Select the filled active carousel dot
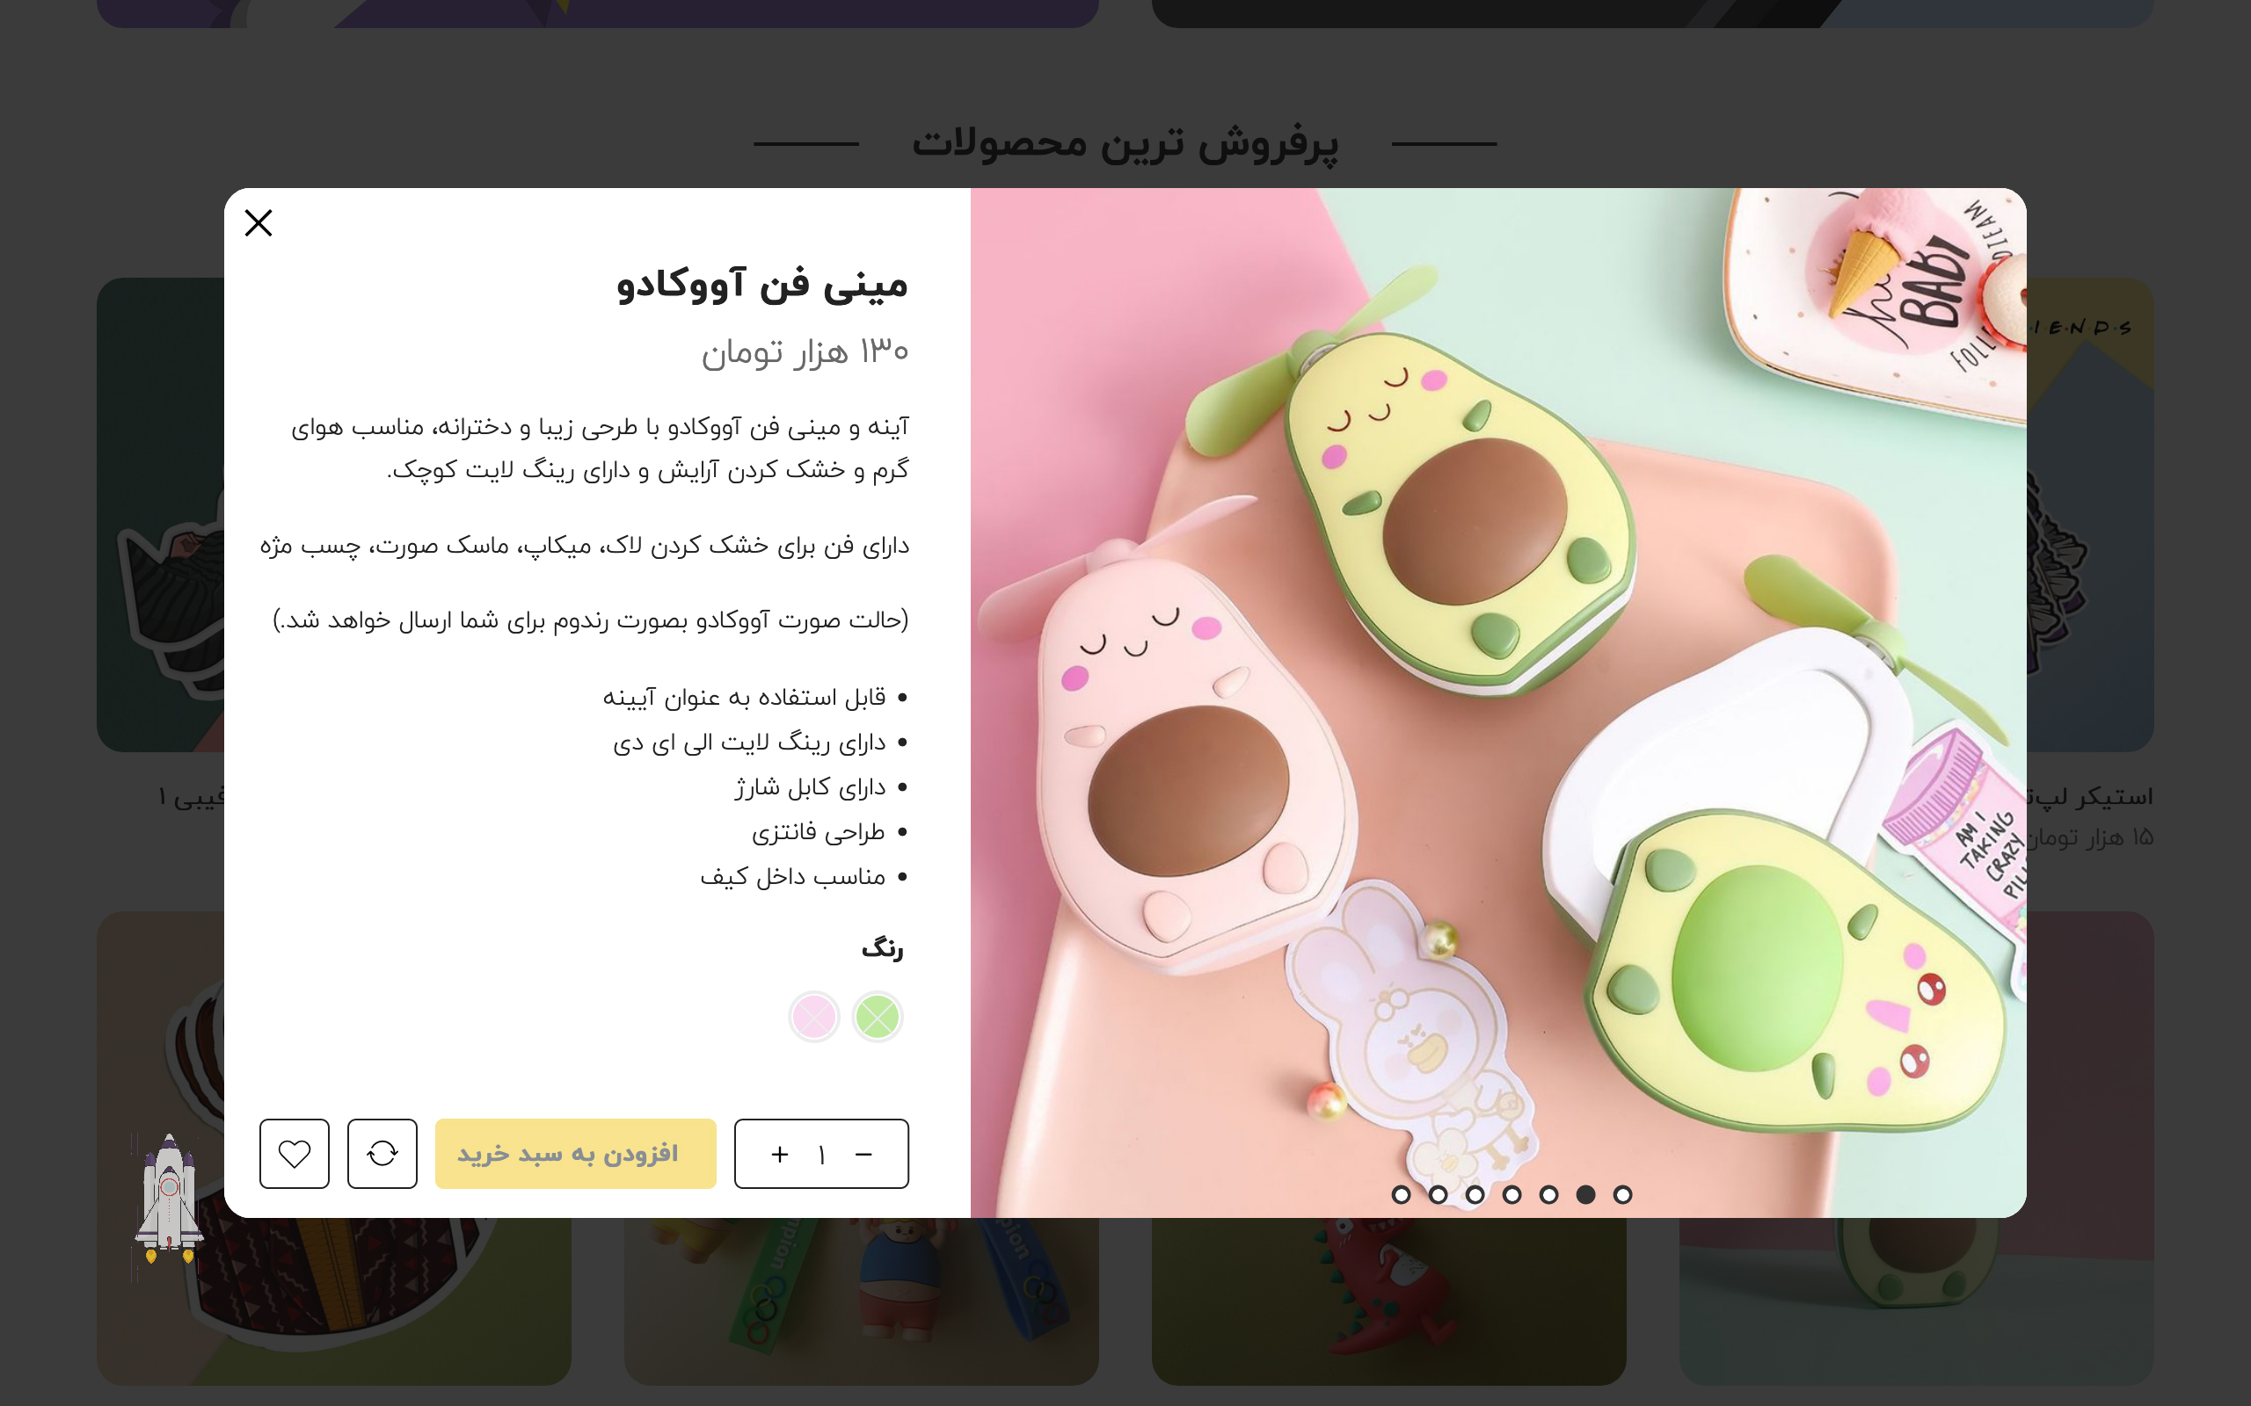This screenshot has height=1406, width=2251. [1586, 1195]
